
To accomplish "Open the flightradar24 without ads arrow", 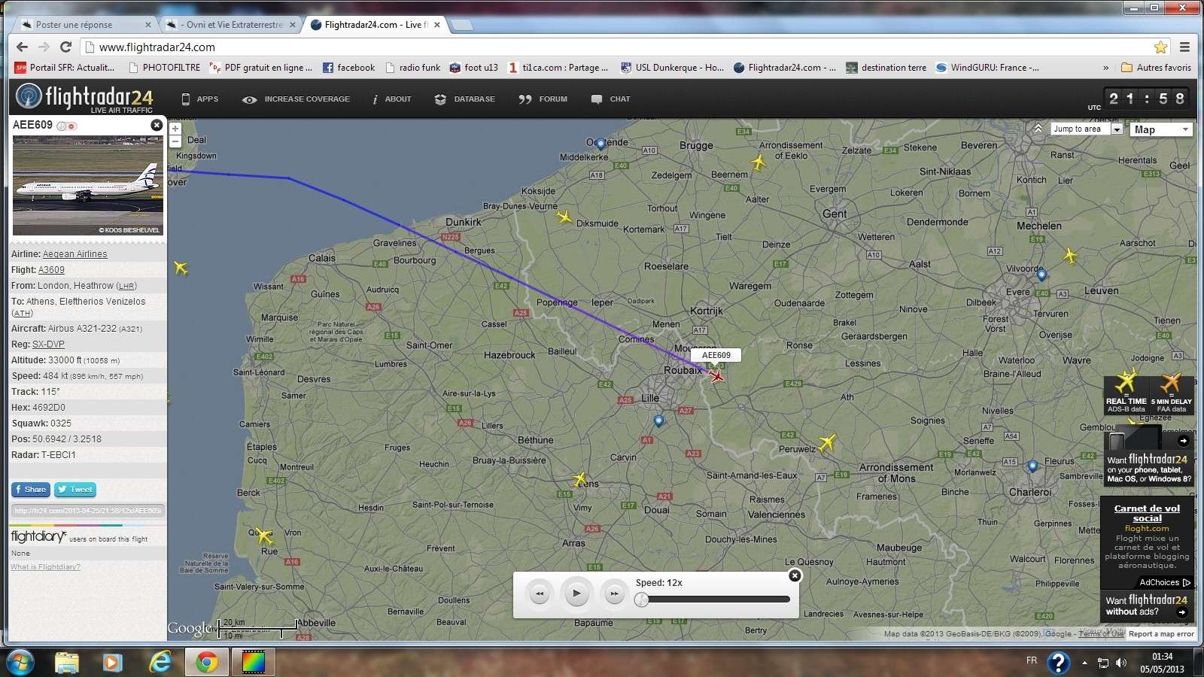I will [1181, 612].
